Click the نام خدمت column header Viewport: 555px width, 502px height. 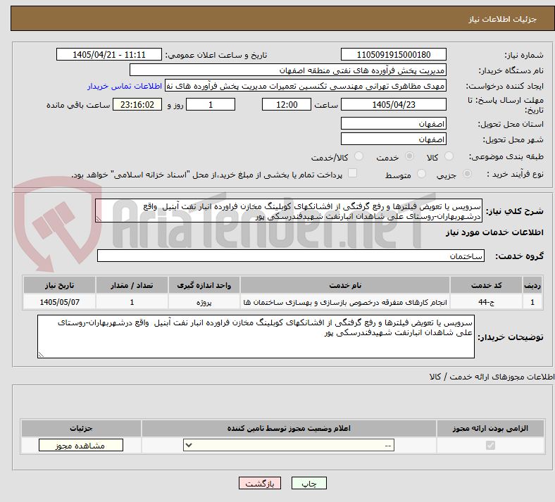tap(345, 285)
